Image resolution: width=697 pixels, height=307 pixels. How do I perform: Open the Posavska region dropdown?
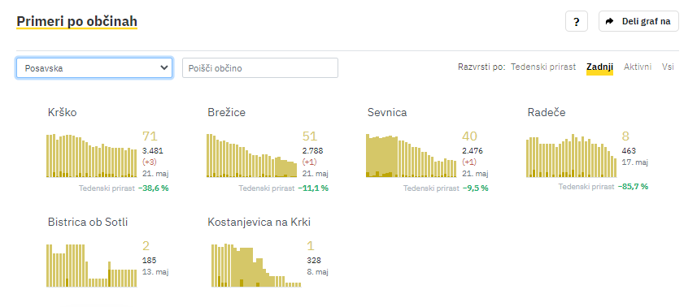click(x=94, y=68)
